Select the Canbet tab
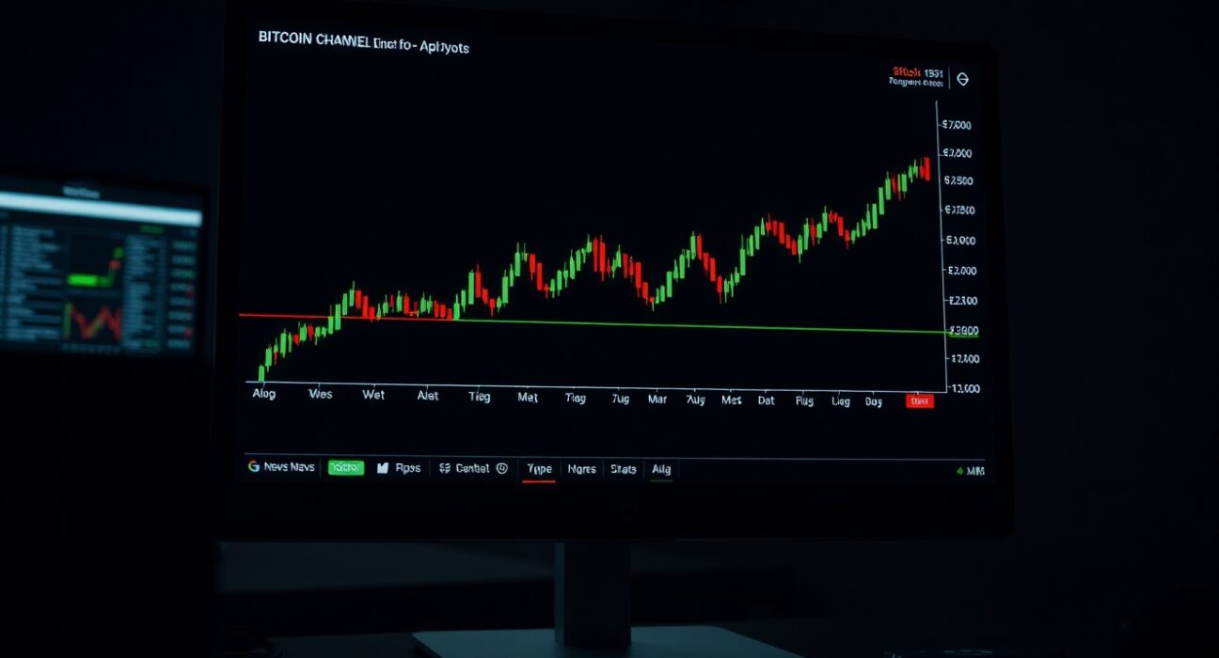The width and height of the screenshot is (1219, 658). click(x=472, y=467)
